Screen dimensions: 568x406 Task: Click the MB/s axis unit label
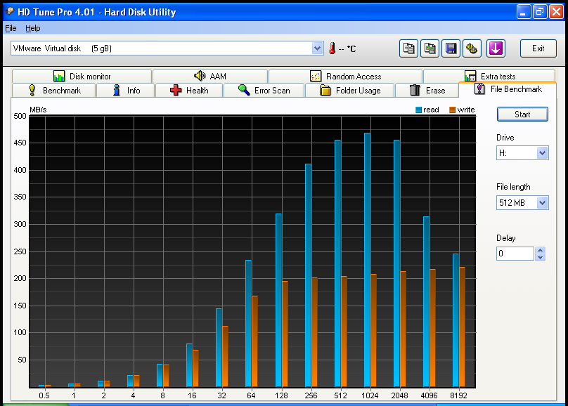click(38, 110)
